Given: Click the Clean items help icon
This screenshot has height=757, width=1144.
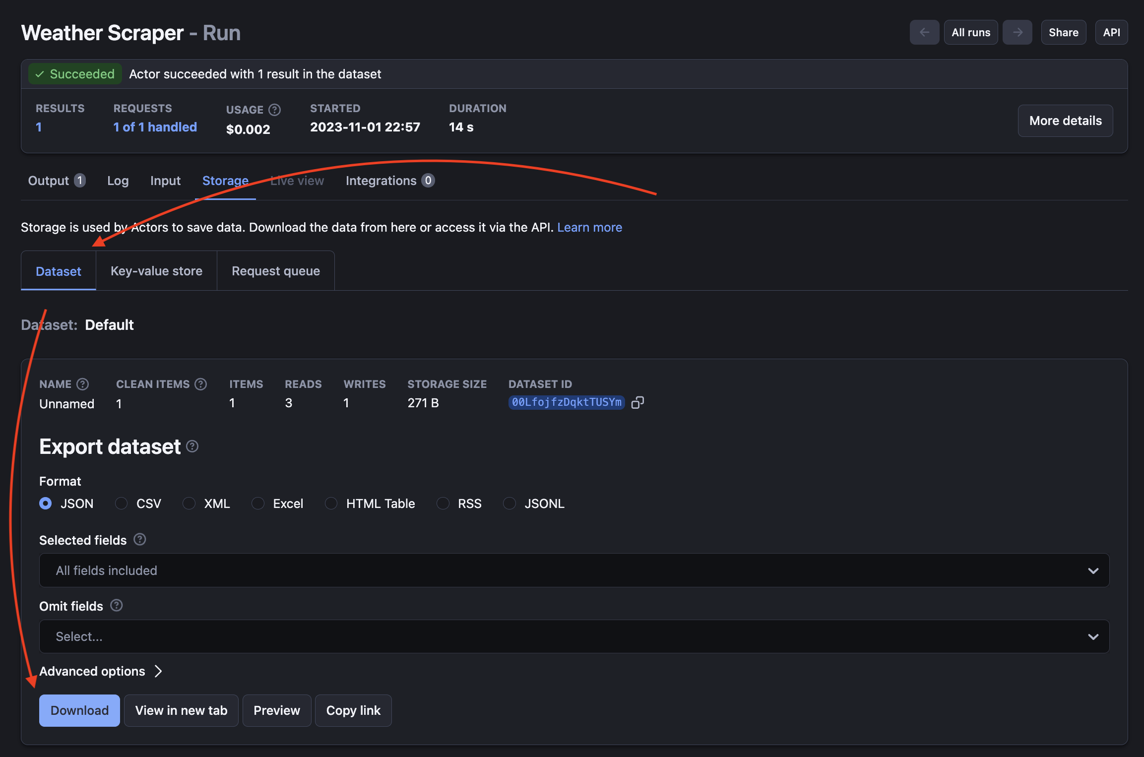Looking at the screenshot, I should point(200,383).
